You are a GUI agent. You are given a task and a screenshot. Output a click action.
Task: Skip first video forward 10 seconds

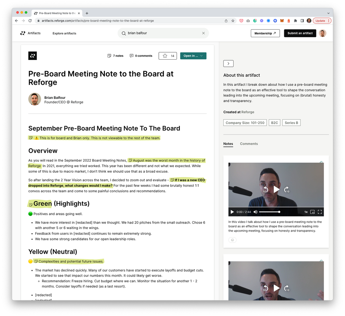tap(287, 190)
